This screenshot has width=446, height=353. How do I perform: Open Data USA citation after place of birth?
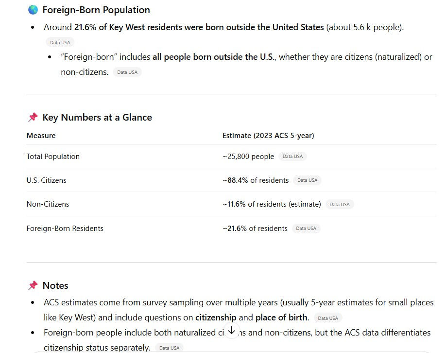[x=328, y=318]
